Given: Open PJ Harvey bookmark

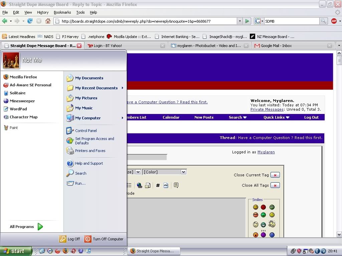Looking at the screenshot, I should 67,37.
